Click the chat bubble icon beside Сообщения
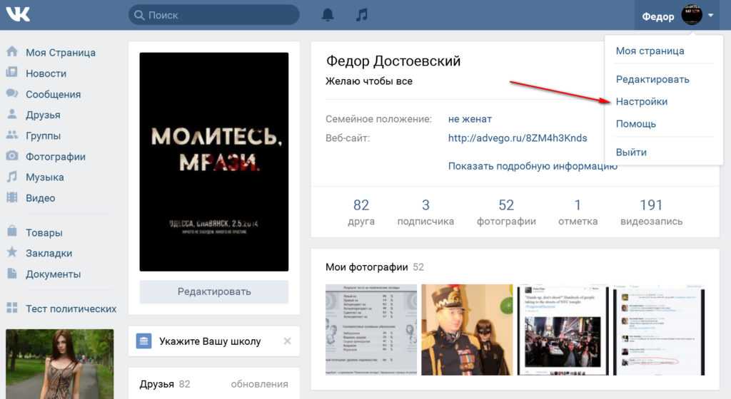The image size is (731, 399). pyautogui.click(x=12, y=93)
